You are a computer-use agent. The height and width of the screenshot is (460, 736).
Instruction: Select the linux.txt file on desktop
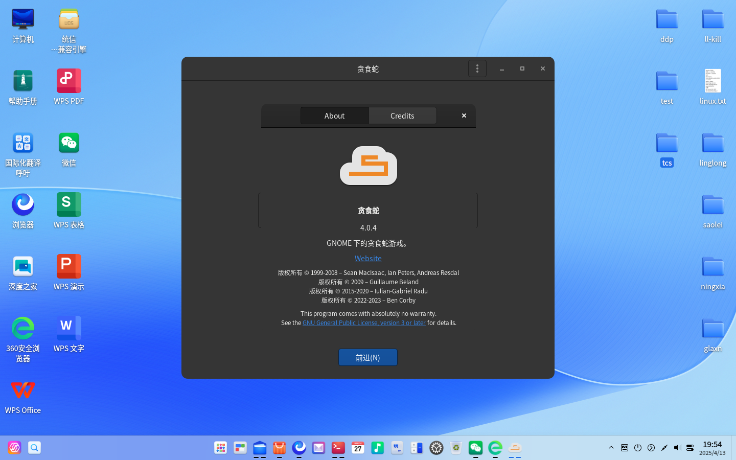(x=713, y=87)
